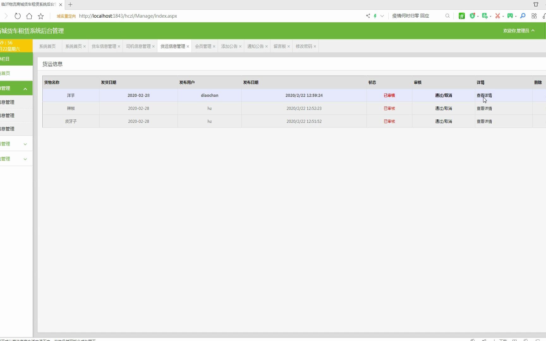Viewport: 546px width, 341px height.
Task: Click the green translate extension icon
Action: coord(485,16)
